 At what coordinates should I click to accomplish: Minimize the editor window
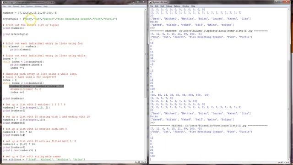coord(133,2)
